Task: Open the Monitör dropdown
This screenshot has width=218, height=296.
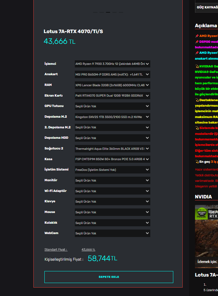Action: [112, 180]
